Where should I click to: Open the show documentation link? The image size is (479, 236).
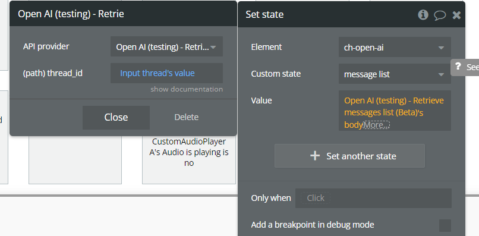187,89
